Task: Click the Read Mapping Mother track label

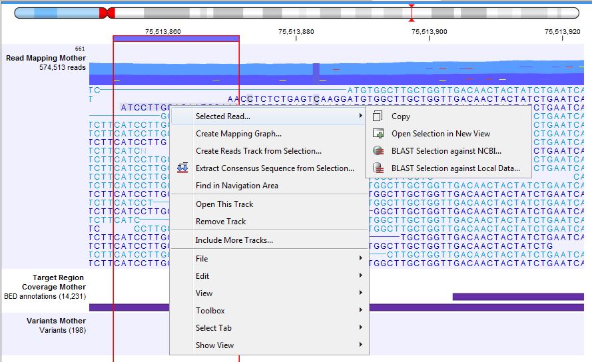Action: pos(46,59)
